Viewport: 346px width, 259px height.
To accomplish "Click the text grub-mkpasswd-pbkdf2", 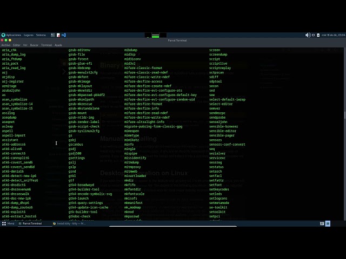I will [86, 95].
